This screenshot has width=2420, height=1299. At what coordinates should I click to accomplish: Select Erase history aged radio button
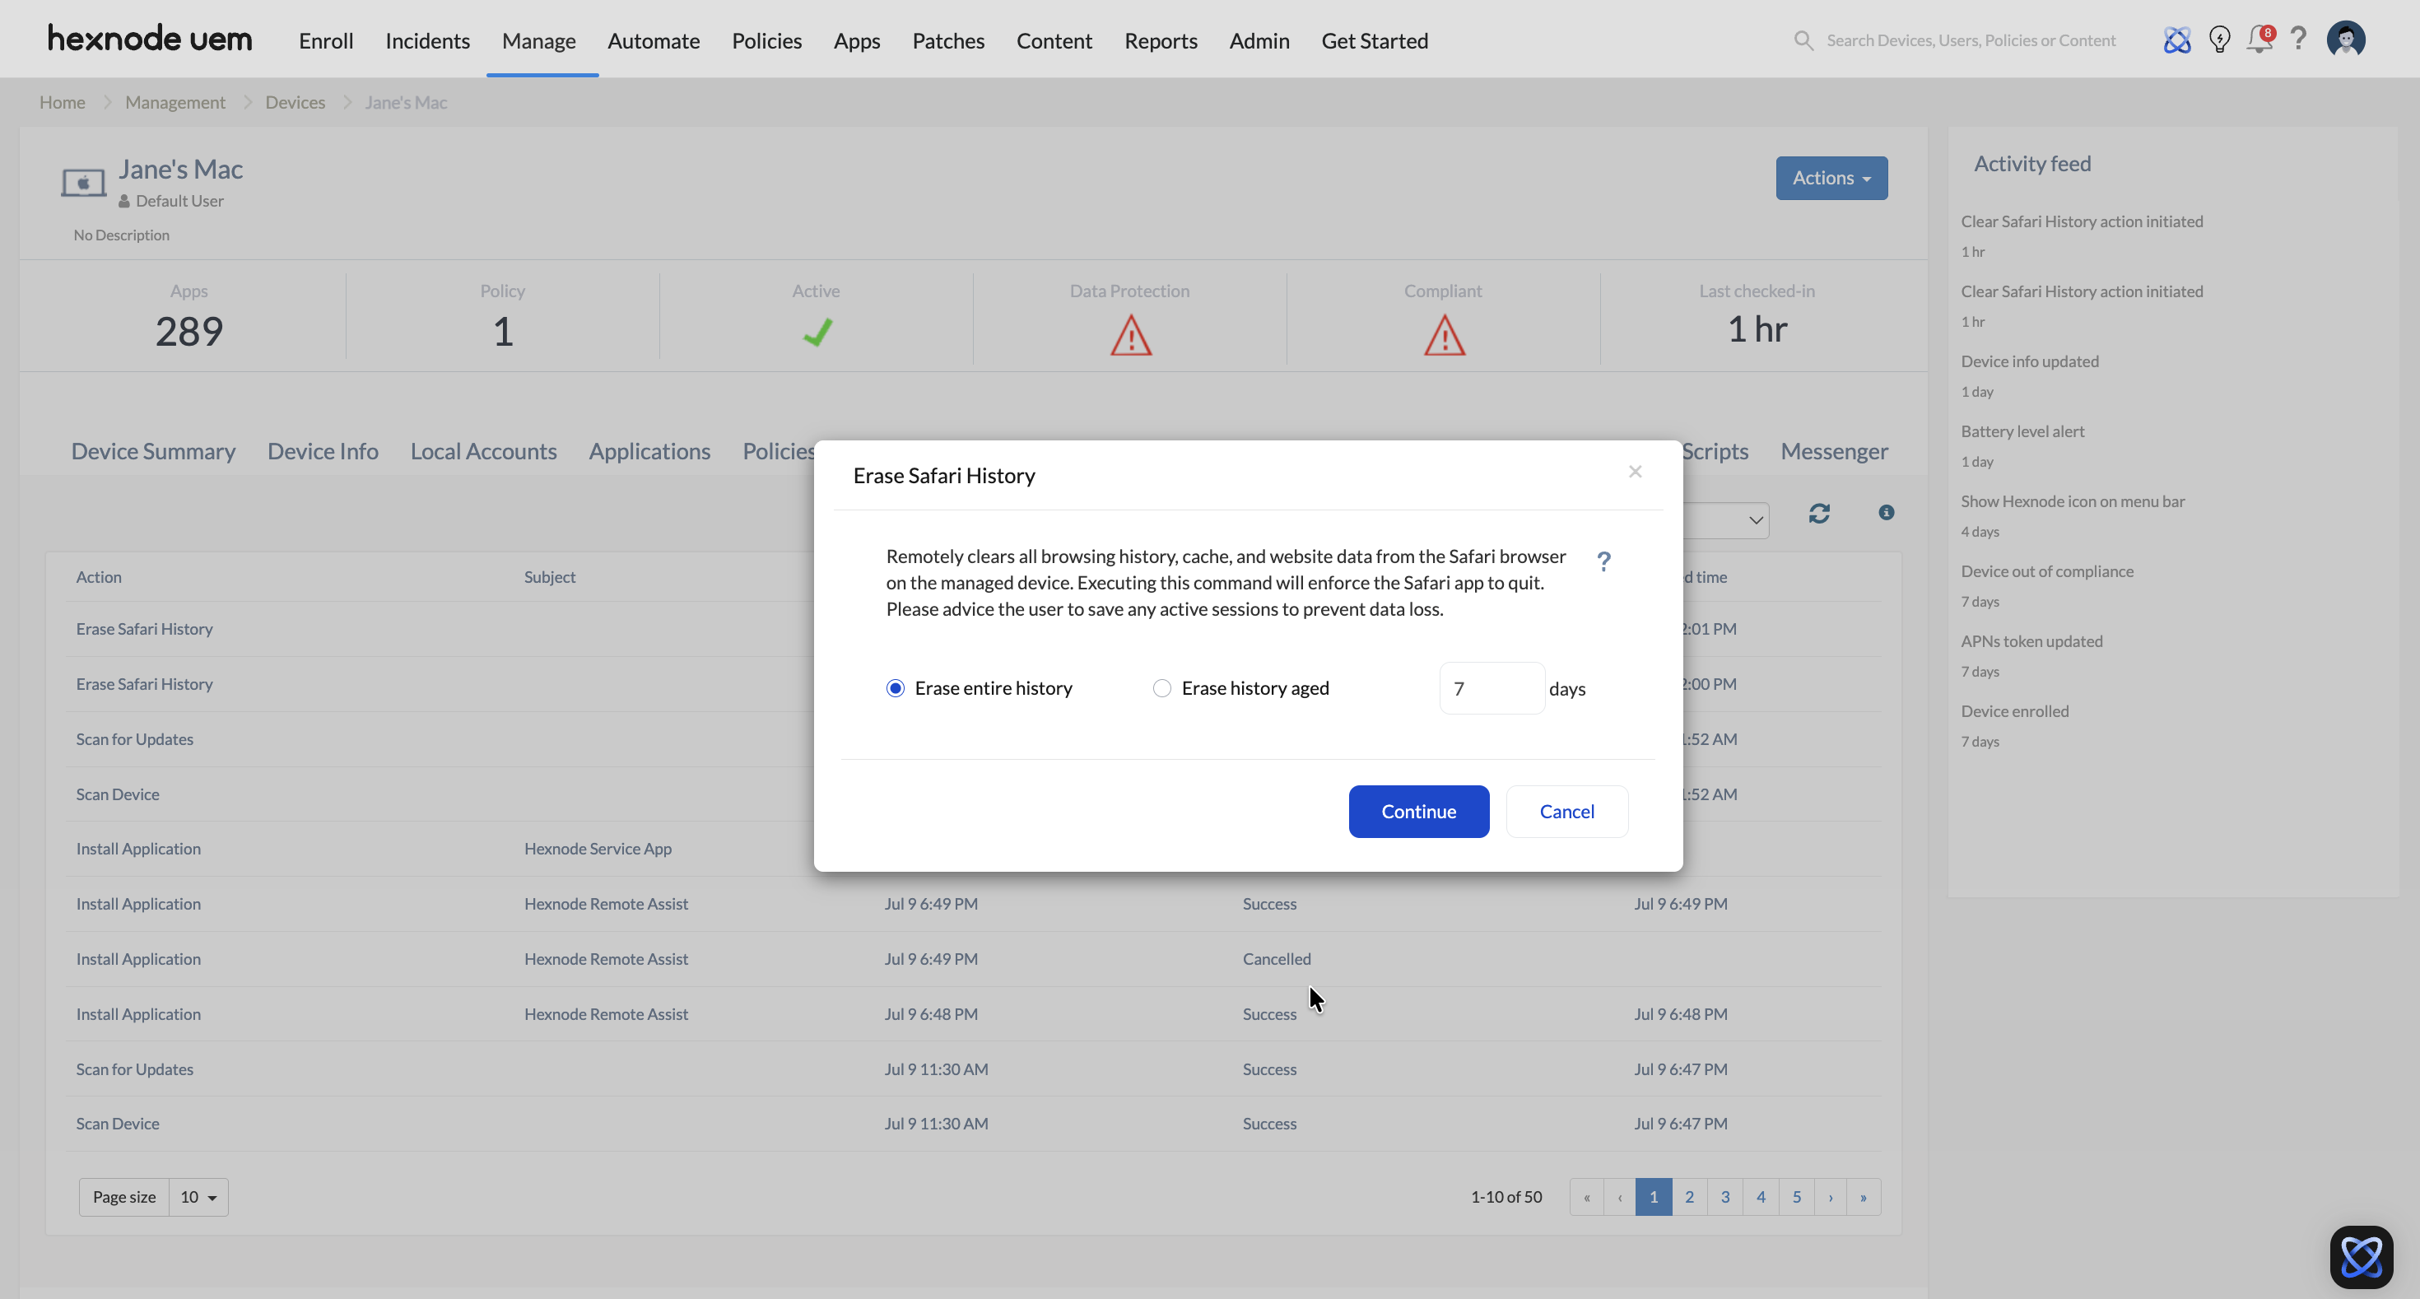1162,688
